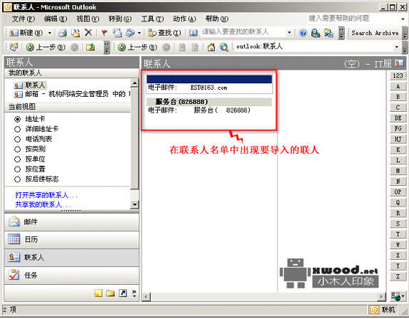409x319 pixels.
Task: Click the Print icon in toolbar
Action: 63,33
